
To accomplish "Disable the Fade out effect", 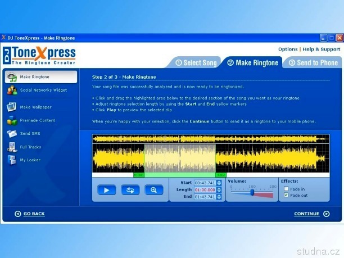I will [x=286, y=195].
